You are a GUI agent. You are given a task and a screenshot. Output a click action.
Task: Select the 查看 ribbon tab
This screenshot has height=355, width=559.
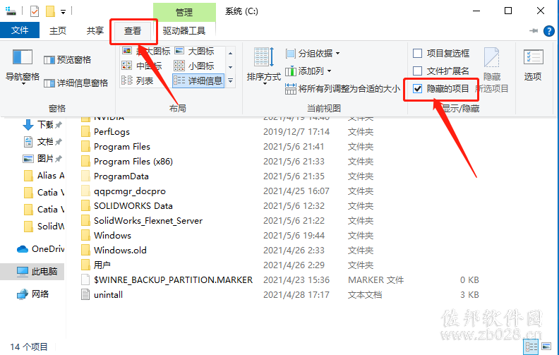pos(133,31)
